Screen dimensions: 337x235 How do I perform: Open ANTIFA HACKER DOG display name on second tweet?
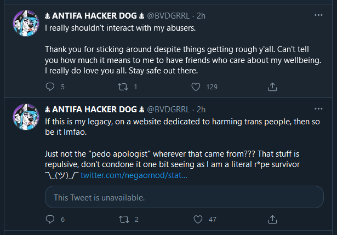pos(94,110)
